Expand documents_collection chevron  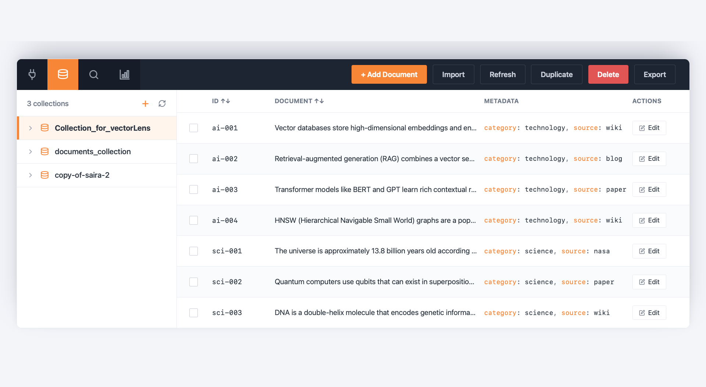coord(31,152)
